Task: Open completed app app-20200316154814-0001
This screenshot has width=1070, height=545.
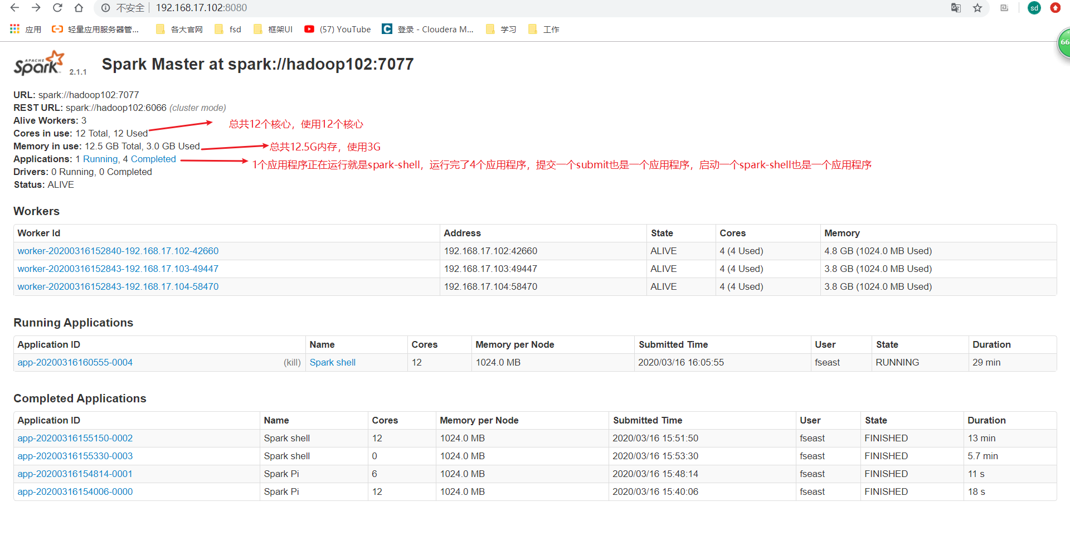Action: coord(75,474)
